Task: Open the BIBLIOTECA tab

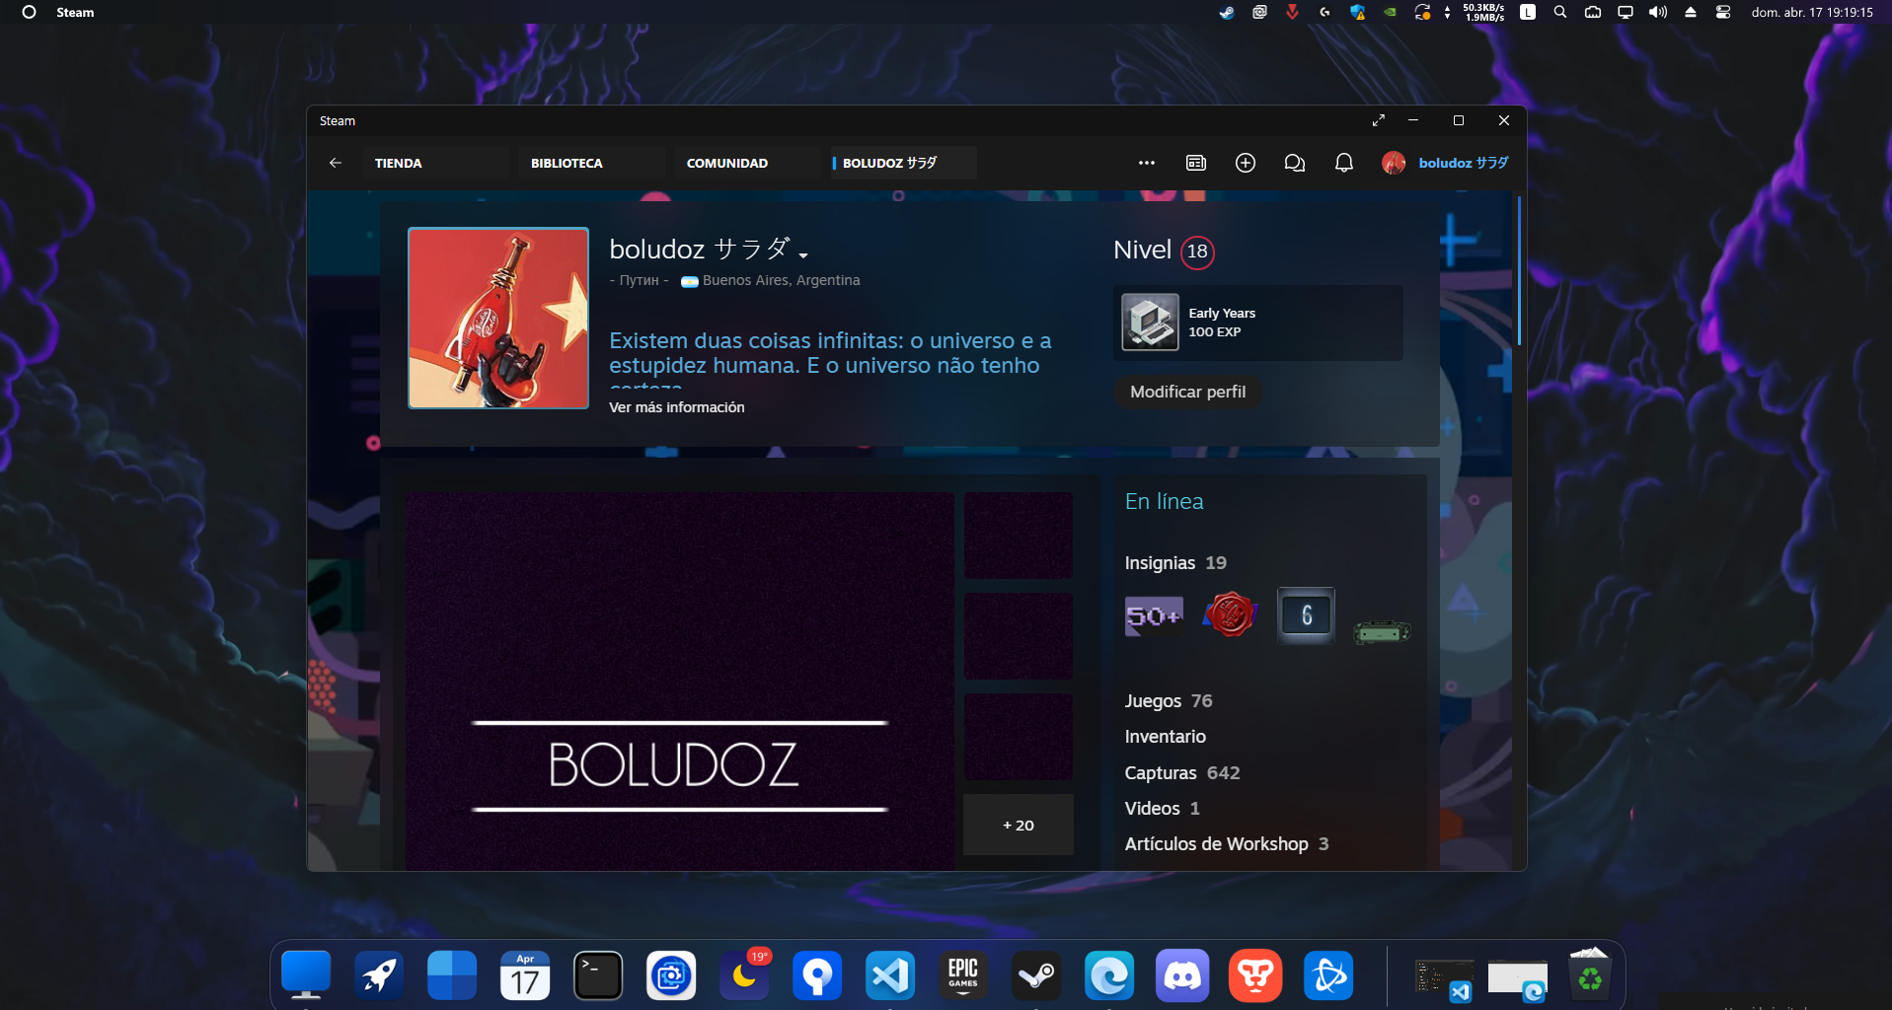Action: click(568, 163)
